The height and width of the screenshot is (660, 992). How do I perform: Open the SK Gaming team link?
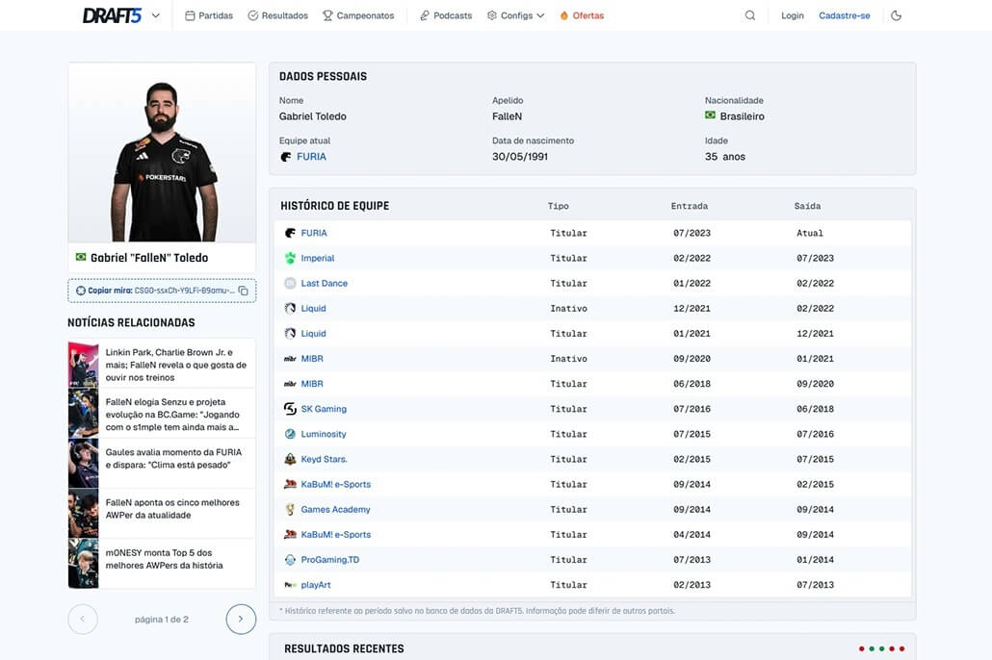(324, 409)
